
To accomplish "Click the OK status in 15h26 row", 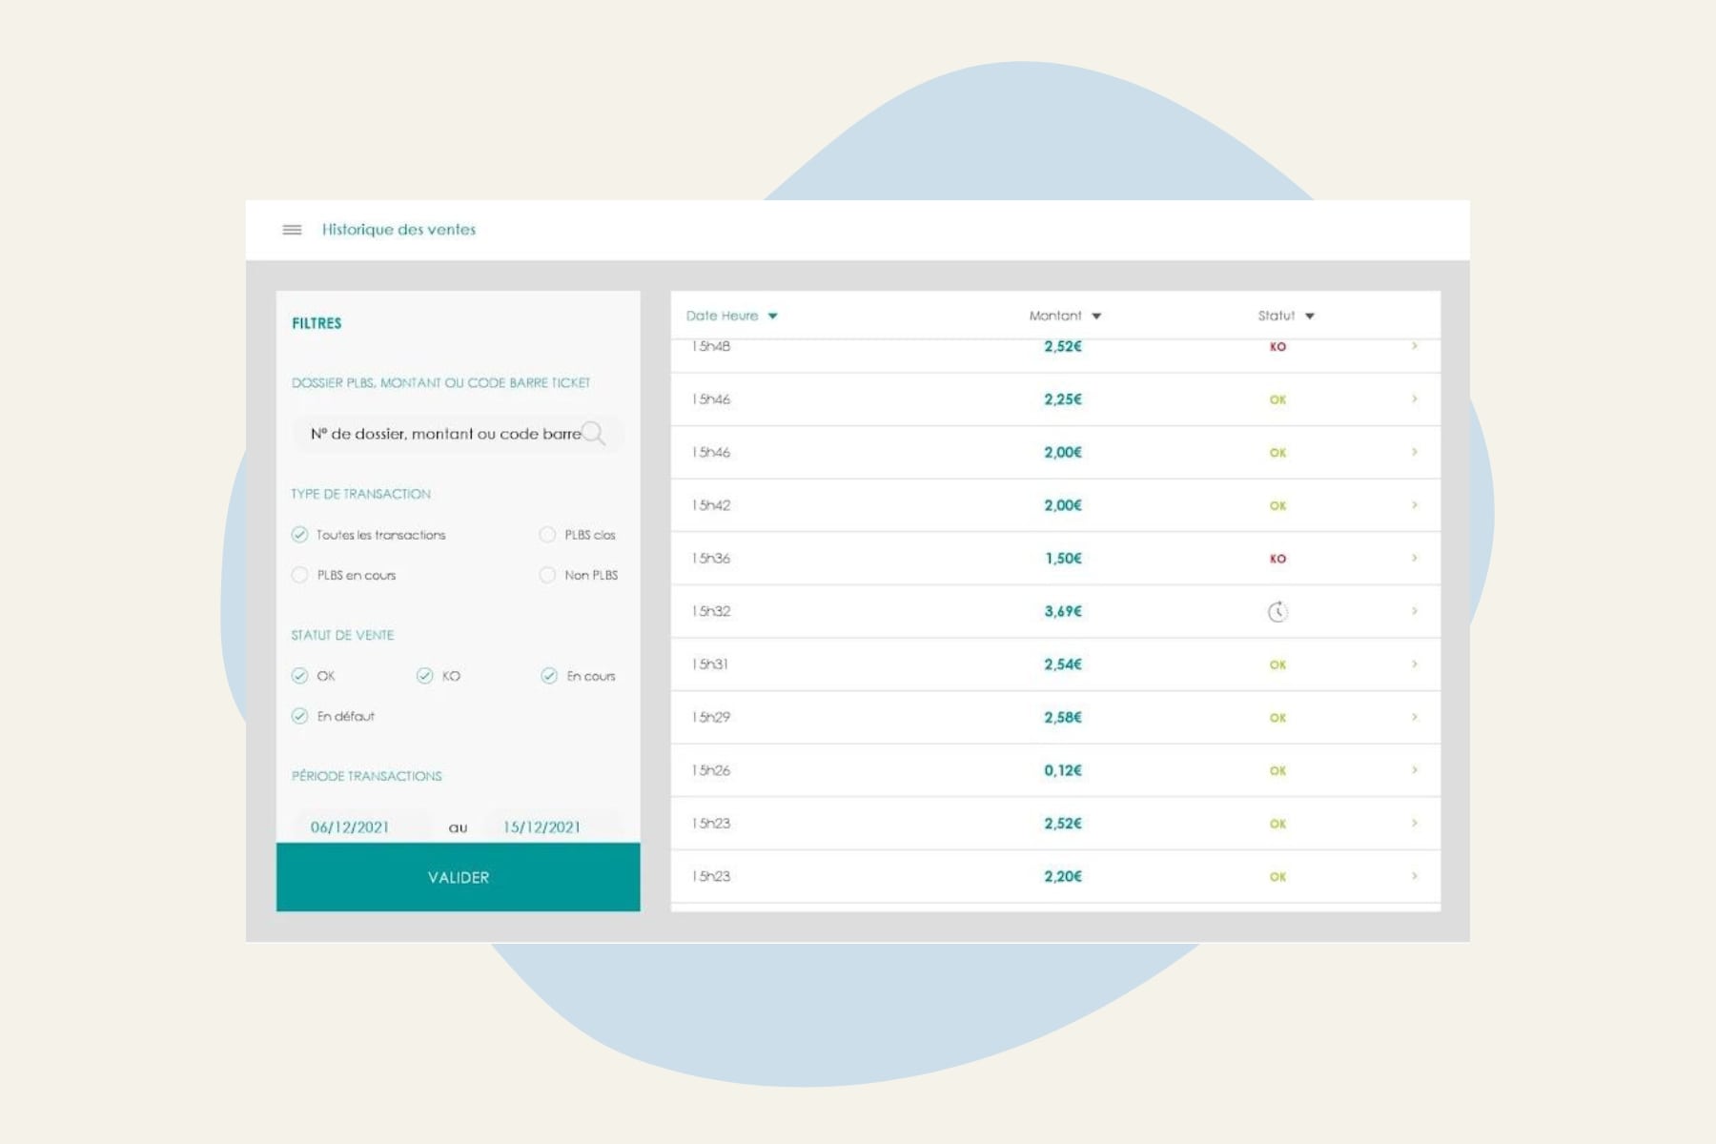I will [1277, 770].
